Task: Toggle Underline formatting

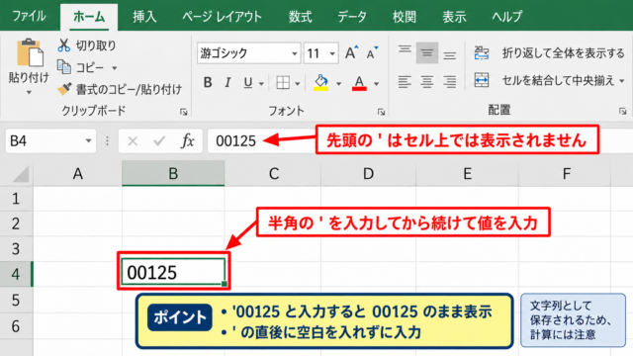Action: (x=248, y=83)
